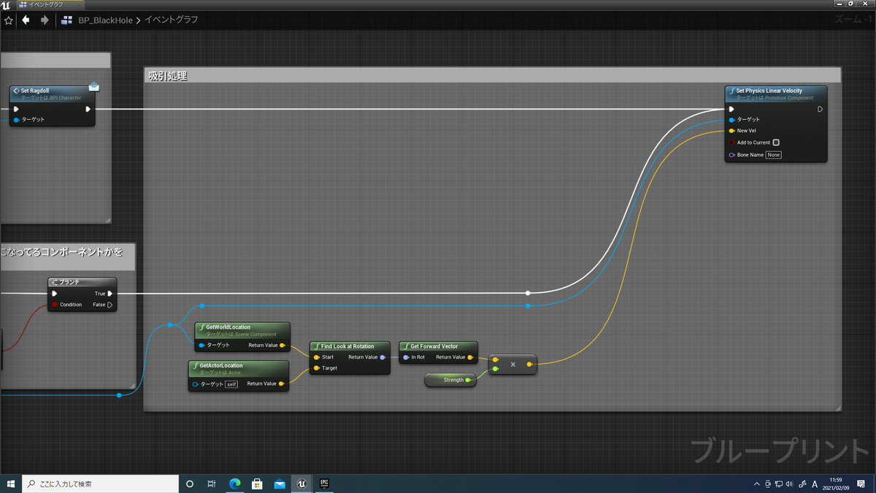Click Set Physics Linear Velocity exec input pin

tap(732, 109)
